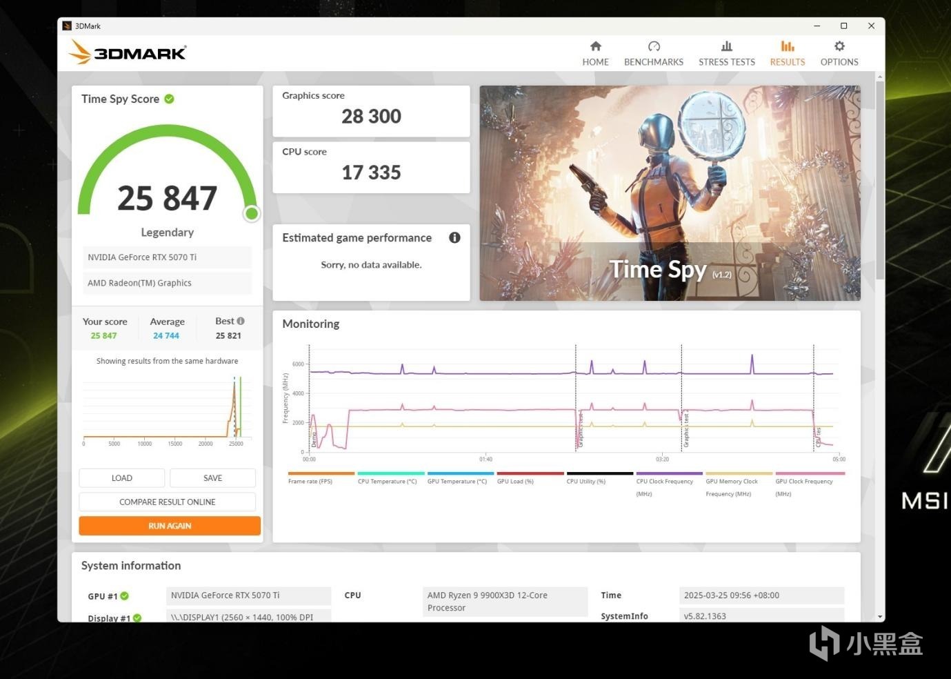The height and width of the screenshot is (679, 951).
Task: Click the 3DMark app icon in title bar
Action: pos(67,26)
